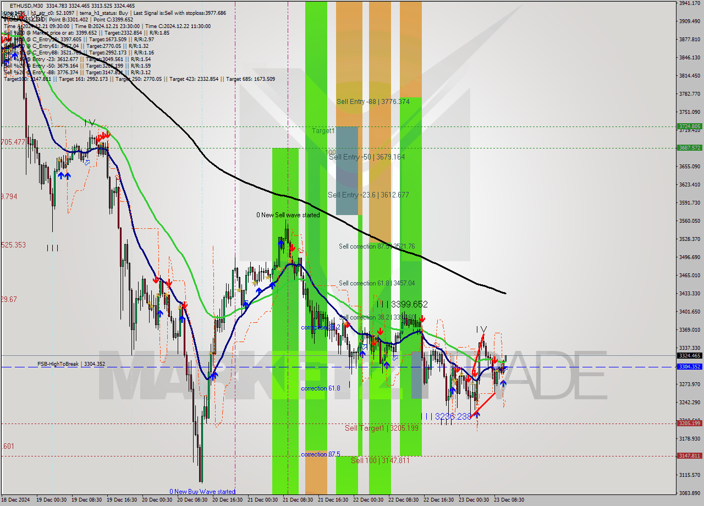Click the 'Sell Entry -23.6 | 3612.677' label
Screen dimensions: 704x506
[x=369, y=195]
